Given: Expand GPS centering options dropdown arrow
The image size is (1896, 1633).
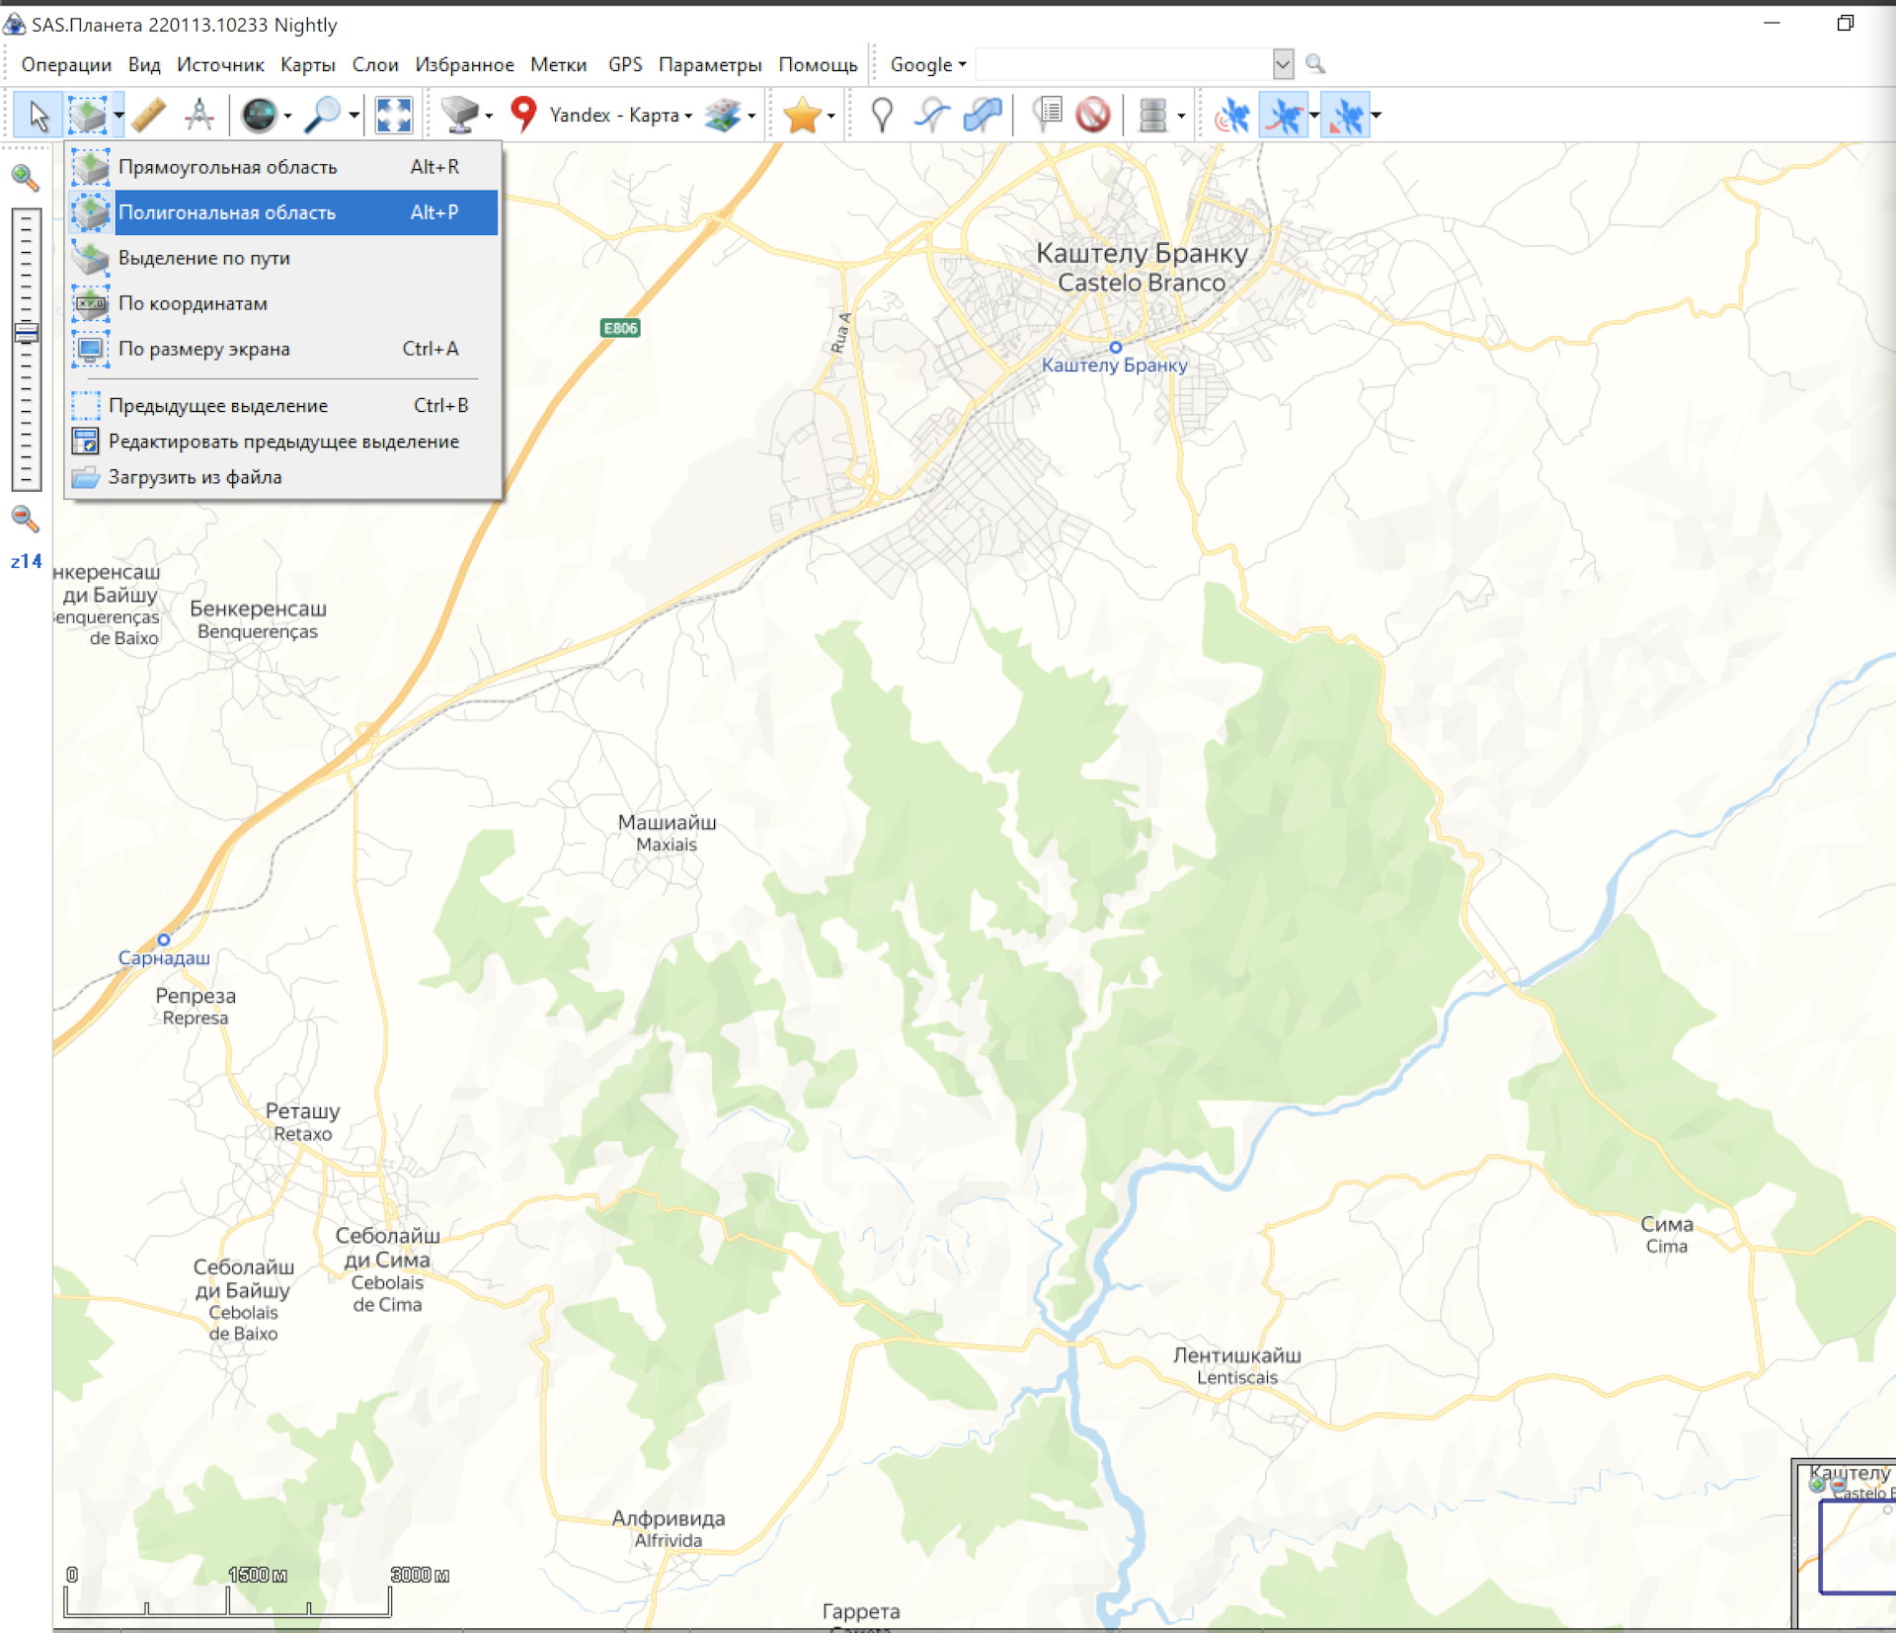Looking at the screenshot, I should tap(1376, 117).
